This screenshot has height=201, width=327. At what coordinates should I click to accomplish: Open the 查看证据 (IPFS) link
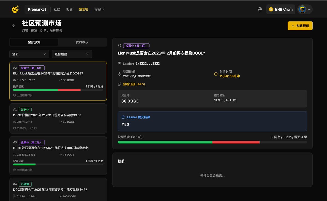click(x=134, y=84)
